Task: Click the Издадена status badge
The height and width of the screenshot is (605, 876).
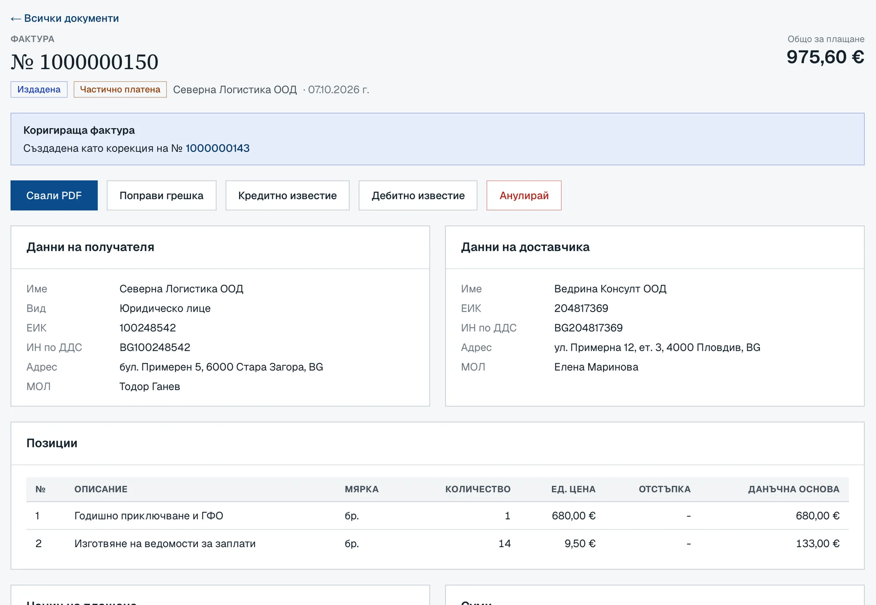Action: coord(39,89)
